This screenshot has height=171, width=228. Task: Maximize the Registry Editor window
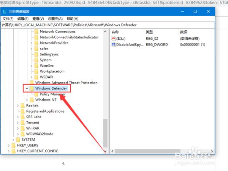click(195, 11)
